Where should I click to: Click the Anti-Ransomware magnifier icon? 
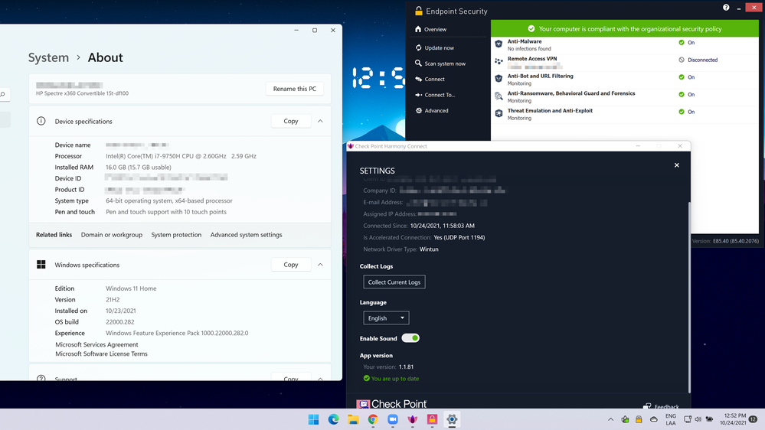pyautogui.click(x=499, y=96)
